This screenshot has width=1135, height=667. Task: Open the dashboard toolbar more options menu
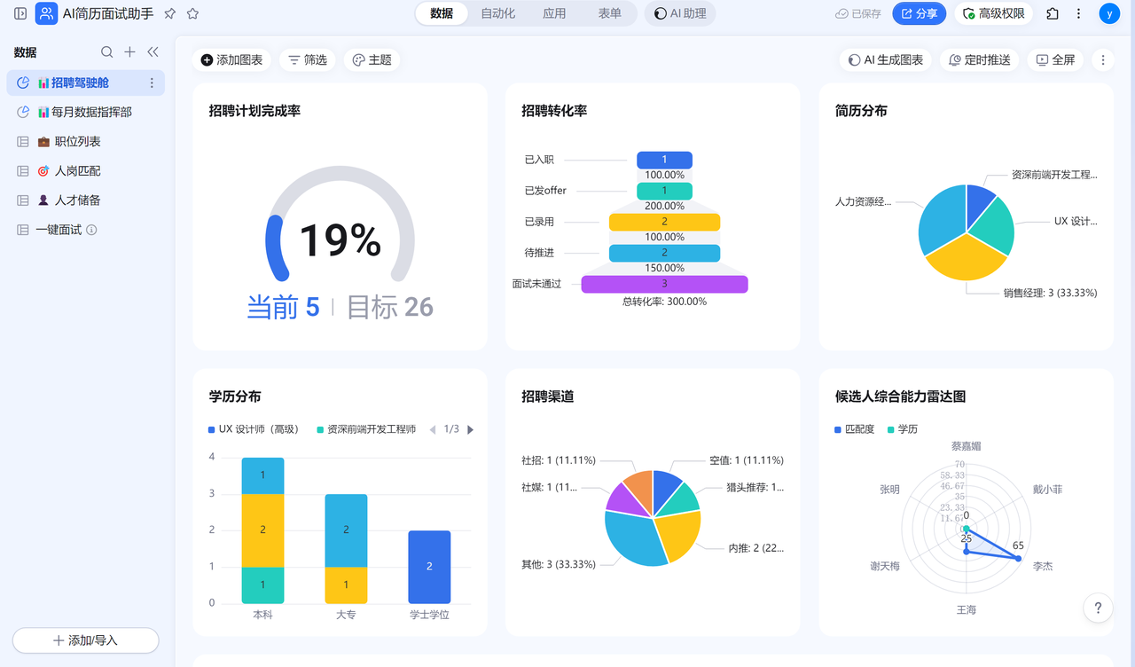point(1103,59)
